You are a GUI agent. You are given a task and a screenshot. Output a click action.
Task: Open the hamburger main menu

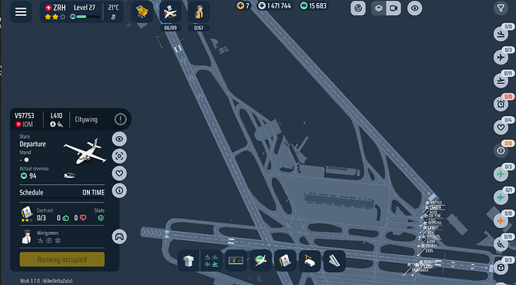pyautogui.click(x=21, y=12)
